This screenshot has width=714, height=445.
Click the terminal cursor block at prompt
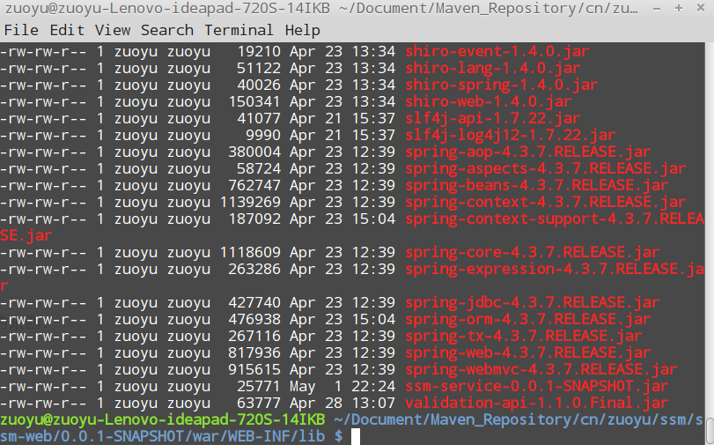355,436
